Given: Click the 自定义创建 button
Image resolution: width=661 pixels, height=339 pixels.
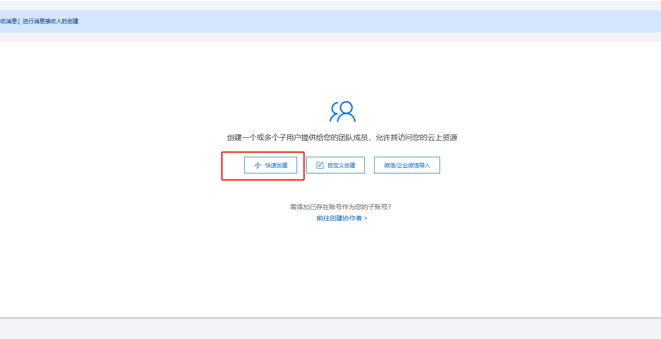Looking at the screenshot, I should [x=336, y=165].
